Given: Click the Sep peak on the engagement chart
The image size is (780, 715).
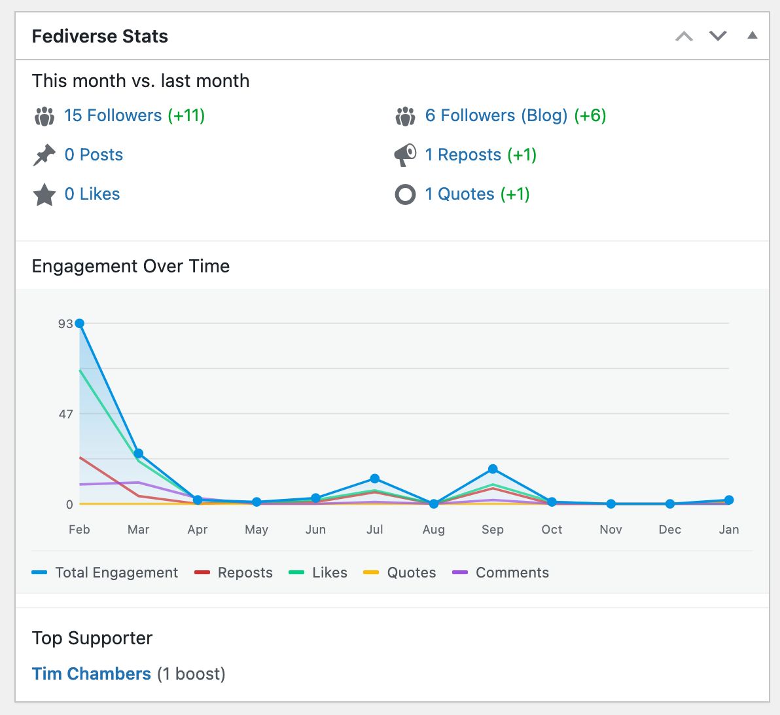Looking at the screenshot, I should point(493,469).
